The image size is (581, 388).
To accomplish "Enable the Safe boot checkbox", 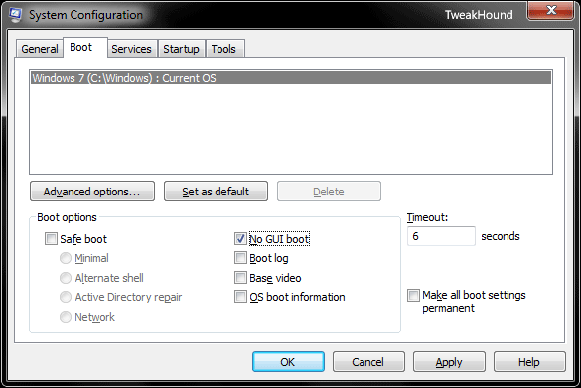I will coord(51,239).
